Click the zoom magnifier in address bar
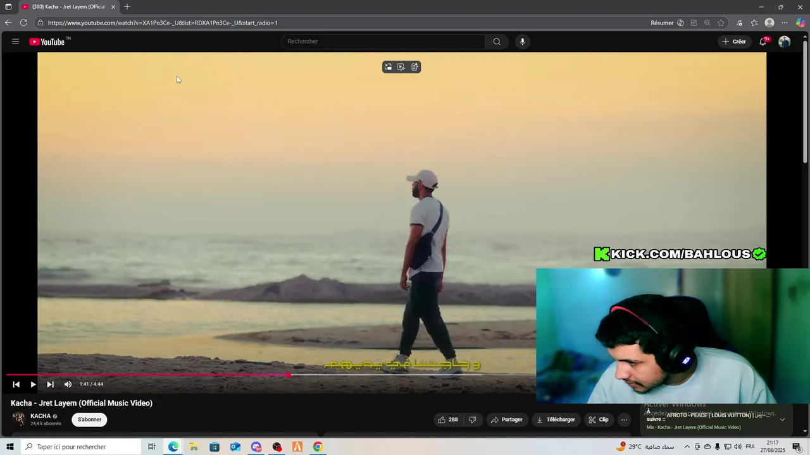 pos(707,23)
